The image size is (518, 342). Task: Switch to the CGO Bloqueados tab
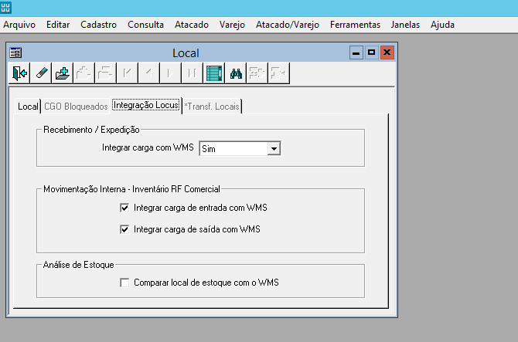tap(75, 106)
